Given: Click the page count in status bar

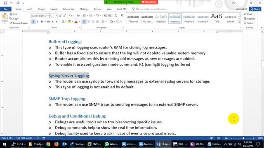Looking at the screenshot, I should coord(7,138).
